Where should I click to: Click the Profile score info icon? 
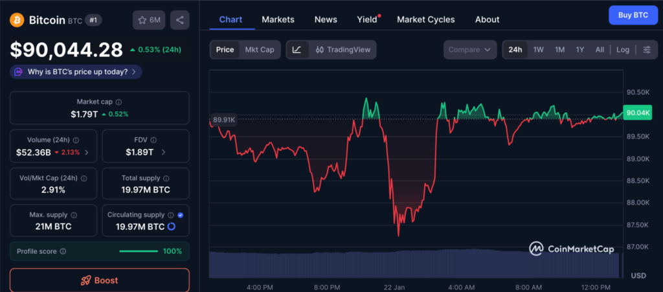[x=63, y=251]
